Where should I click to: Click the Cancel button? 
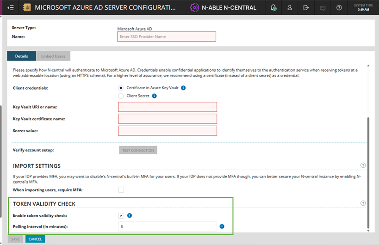tap(35, 239)
